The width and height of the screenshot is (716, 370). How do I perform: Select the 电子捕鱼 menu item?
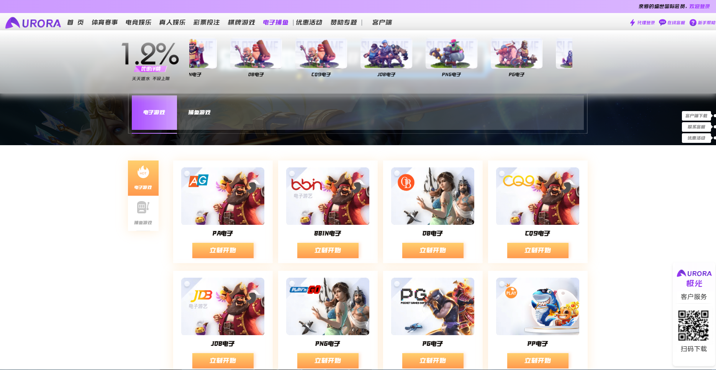tap(275, 23)
